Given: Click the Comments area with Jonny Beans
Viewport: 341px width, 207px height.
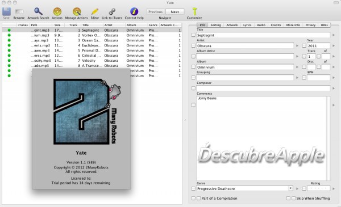Looking at the screenshot, I should click(x=263, y=138).
